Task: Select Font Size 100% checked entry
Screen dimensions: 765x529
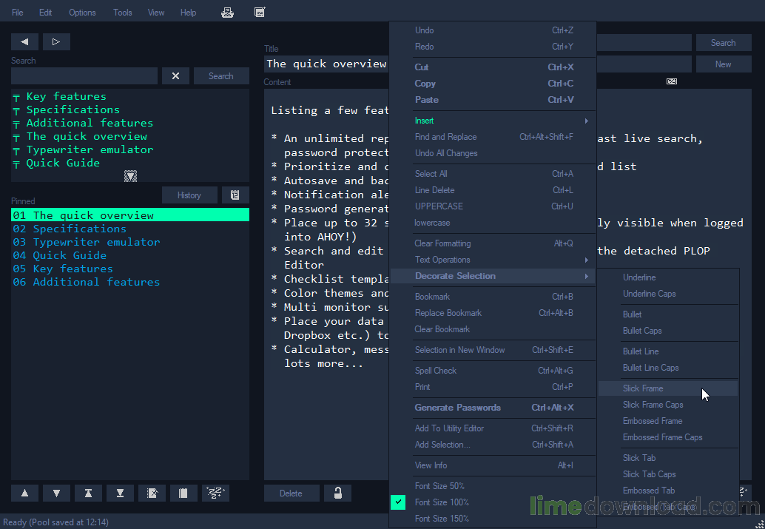Action: point(493,502)
